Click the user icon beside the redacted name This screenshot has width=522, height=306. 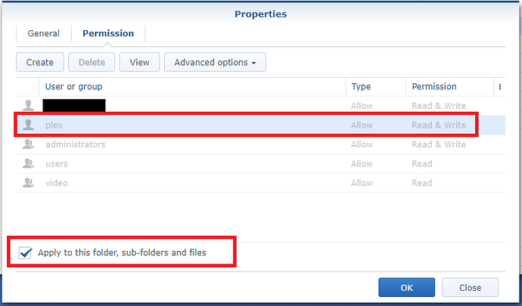(x=29, y=106)
